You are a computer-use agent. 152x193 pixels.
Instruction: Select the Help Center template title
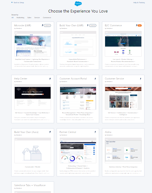(x=21, y=79)
